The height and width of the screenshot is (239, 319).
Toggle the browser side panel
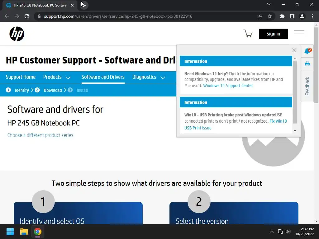[292, 16]
